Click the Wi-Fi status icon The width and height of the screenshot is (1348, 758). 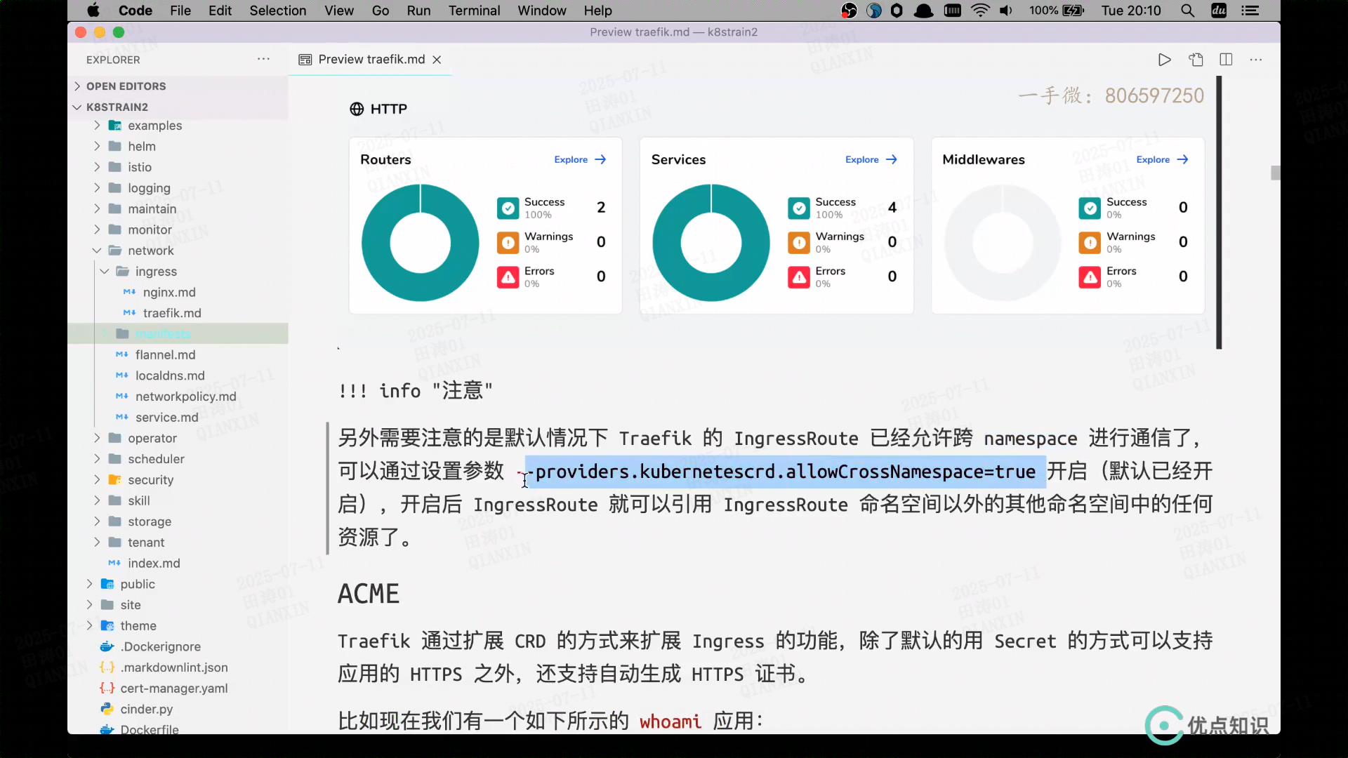click(980, 11)
